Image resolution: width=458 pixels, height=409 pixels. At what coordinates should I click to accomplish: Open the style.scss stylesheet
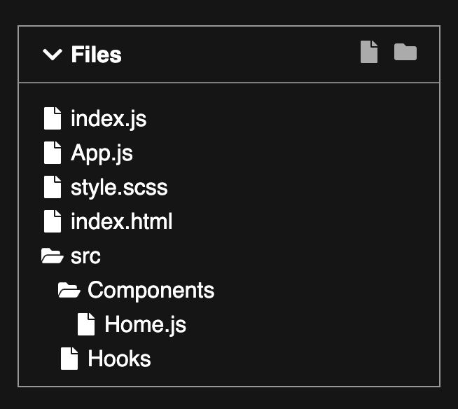[x=119, y=188]
